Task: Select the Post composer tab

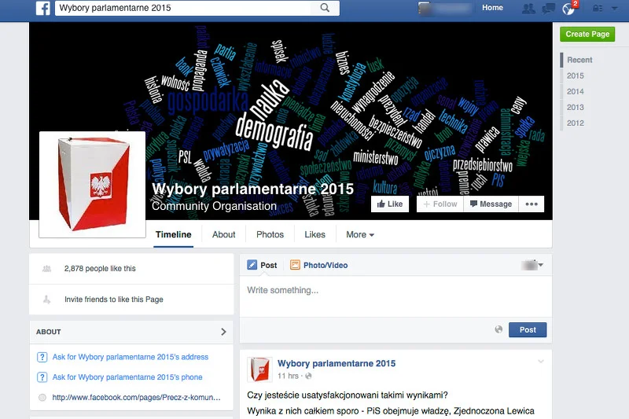Action: [262, 265]
